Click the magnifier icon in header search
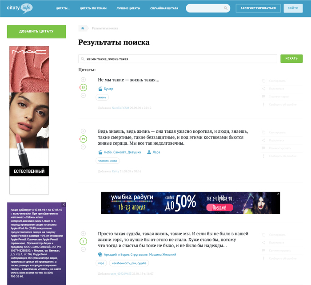This screenshot has height=285, width=311. 226,8
